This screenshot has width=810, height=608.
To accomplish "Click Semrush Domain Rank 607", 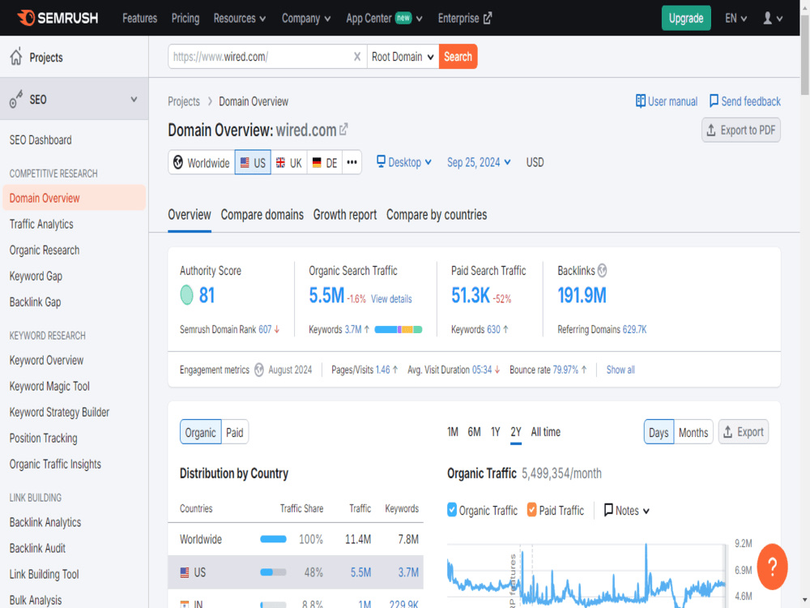I will [x=265, y=329].
